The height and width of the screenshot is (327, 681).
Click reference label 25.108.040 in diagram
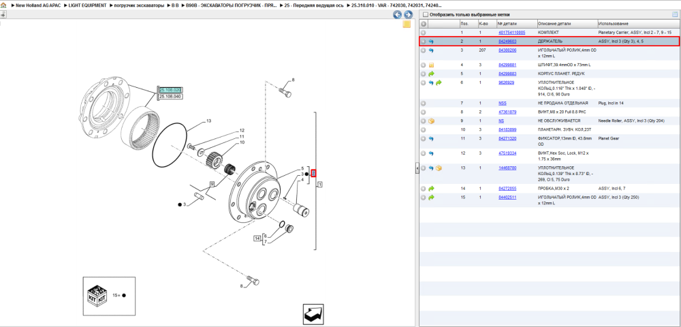tap(170, 97)
